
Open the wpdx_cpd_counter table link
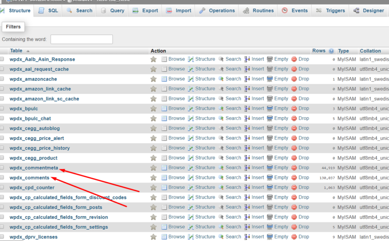pos(32,188)
